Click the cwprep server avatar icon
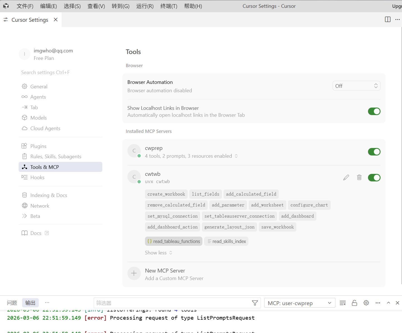The height and width of the screenshot is (333, 402). [134, 151]
